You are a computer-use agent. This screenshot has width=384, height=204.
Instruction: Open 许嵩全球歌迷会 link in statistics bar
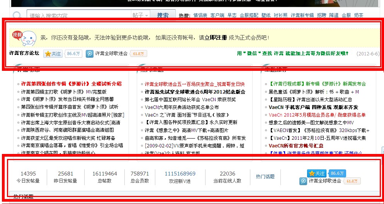click(x=325, y=181)
